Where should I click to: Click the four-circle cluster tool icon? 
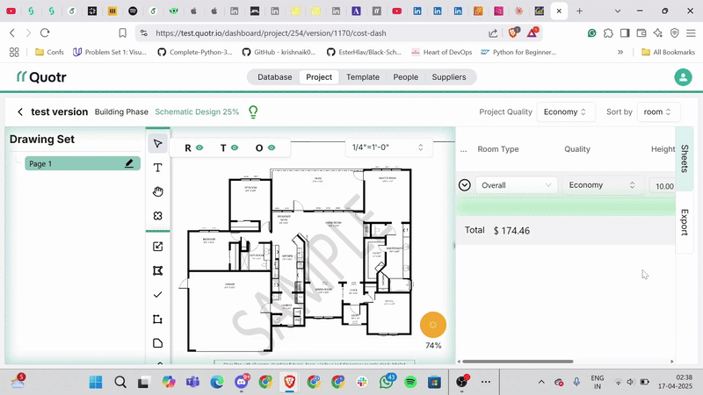[x=157, y=216]
